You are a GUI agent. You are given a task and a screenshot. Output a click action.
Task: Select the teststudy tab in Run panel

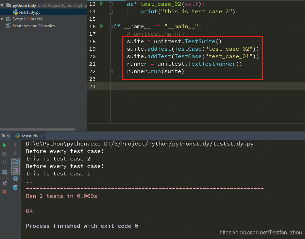(29, 136)
